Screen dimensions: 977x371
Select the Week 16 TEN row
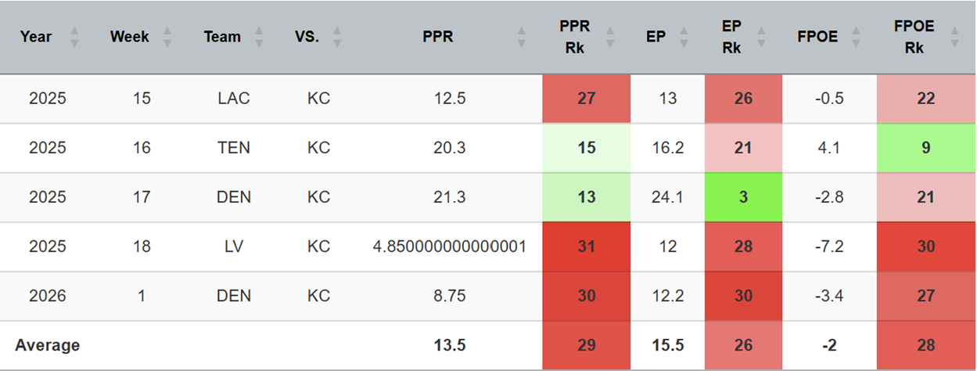[x=488, y=148]
